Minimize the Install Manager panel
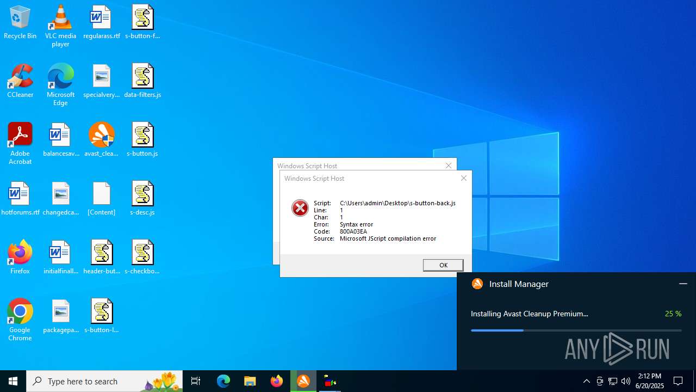Screen dimensions: 696x392 [x=683, y=284]
